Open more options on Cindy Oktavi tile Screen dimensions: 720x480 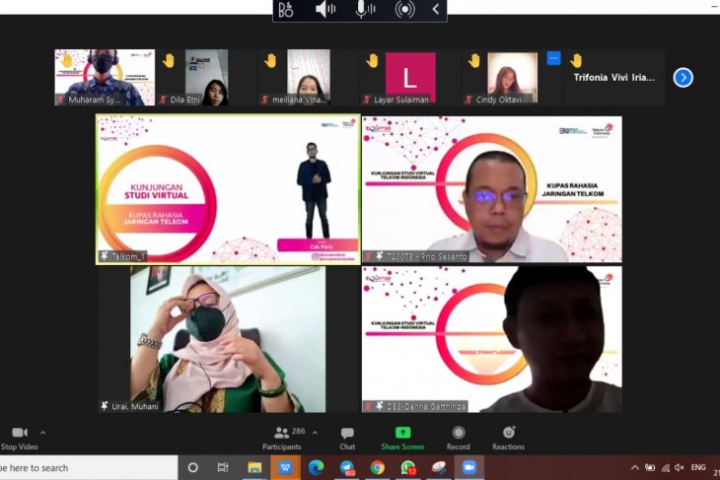click(553, 58)
